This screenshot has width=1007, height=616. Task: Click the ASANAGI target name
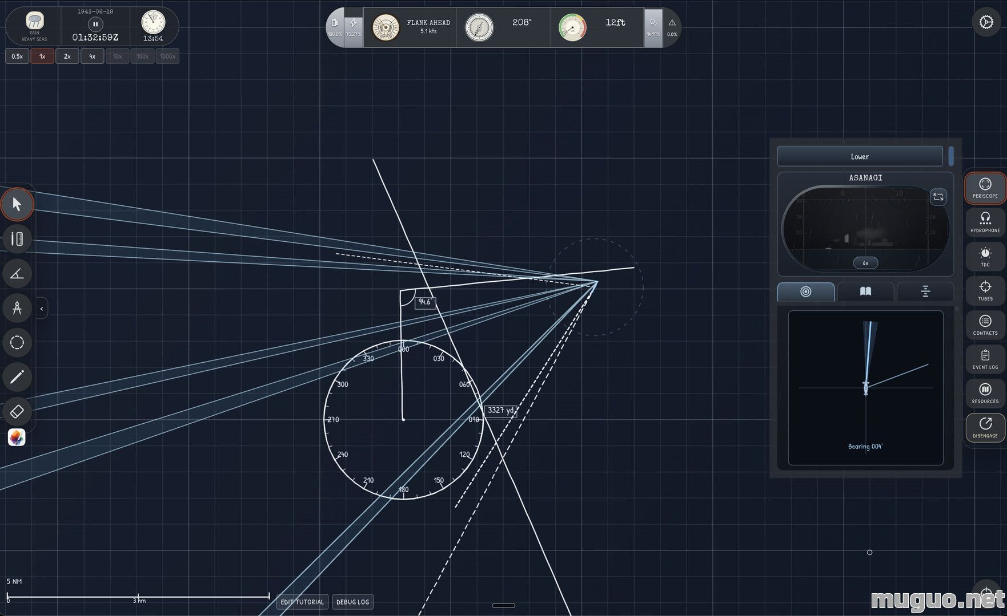coord(865,178)
